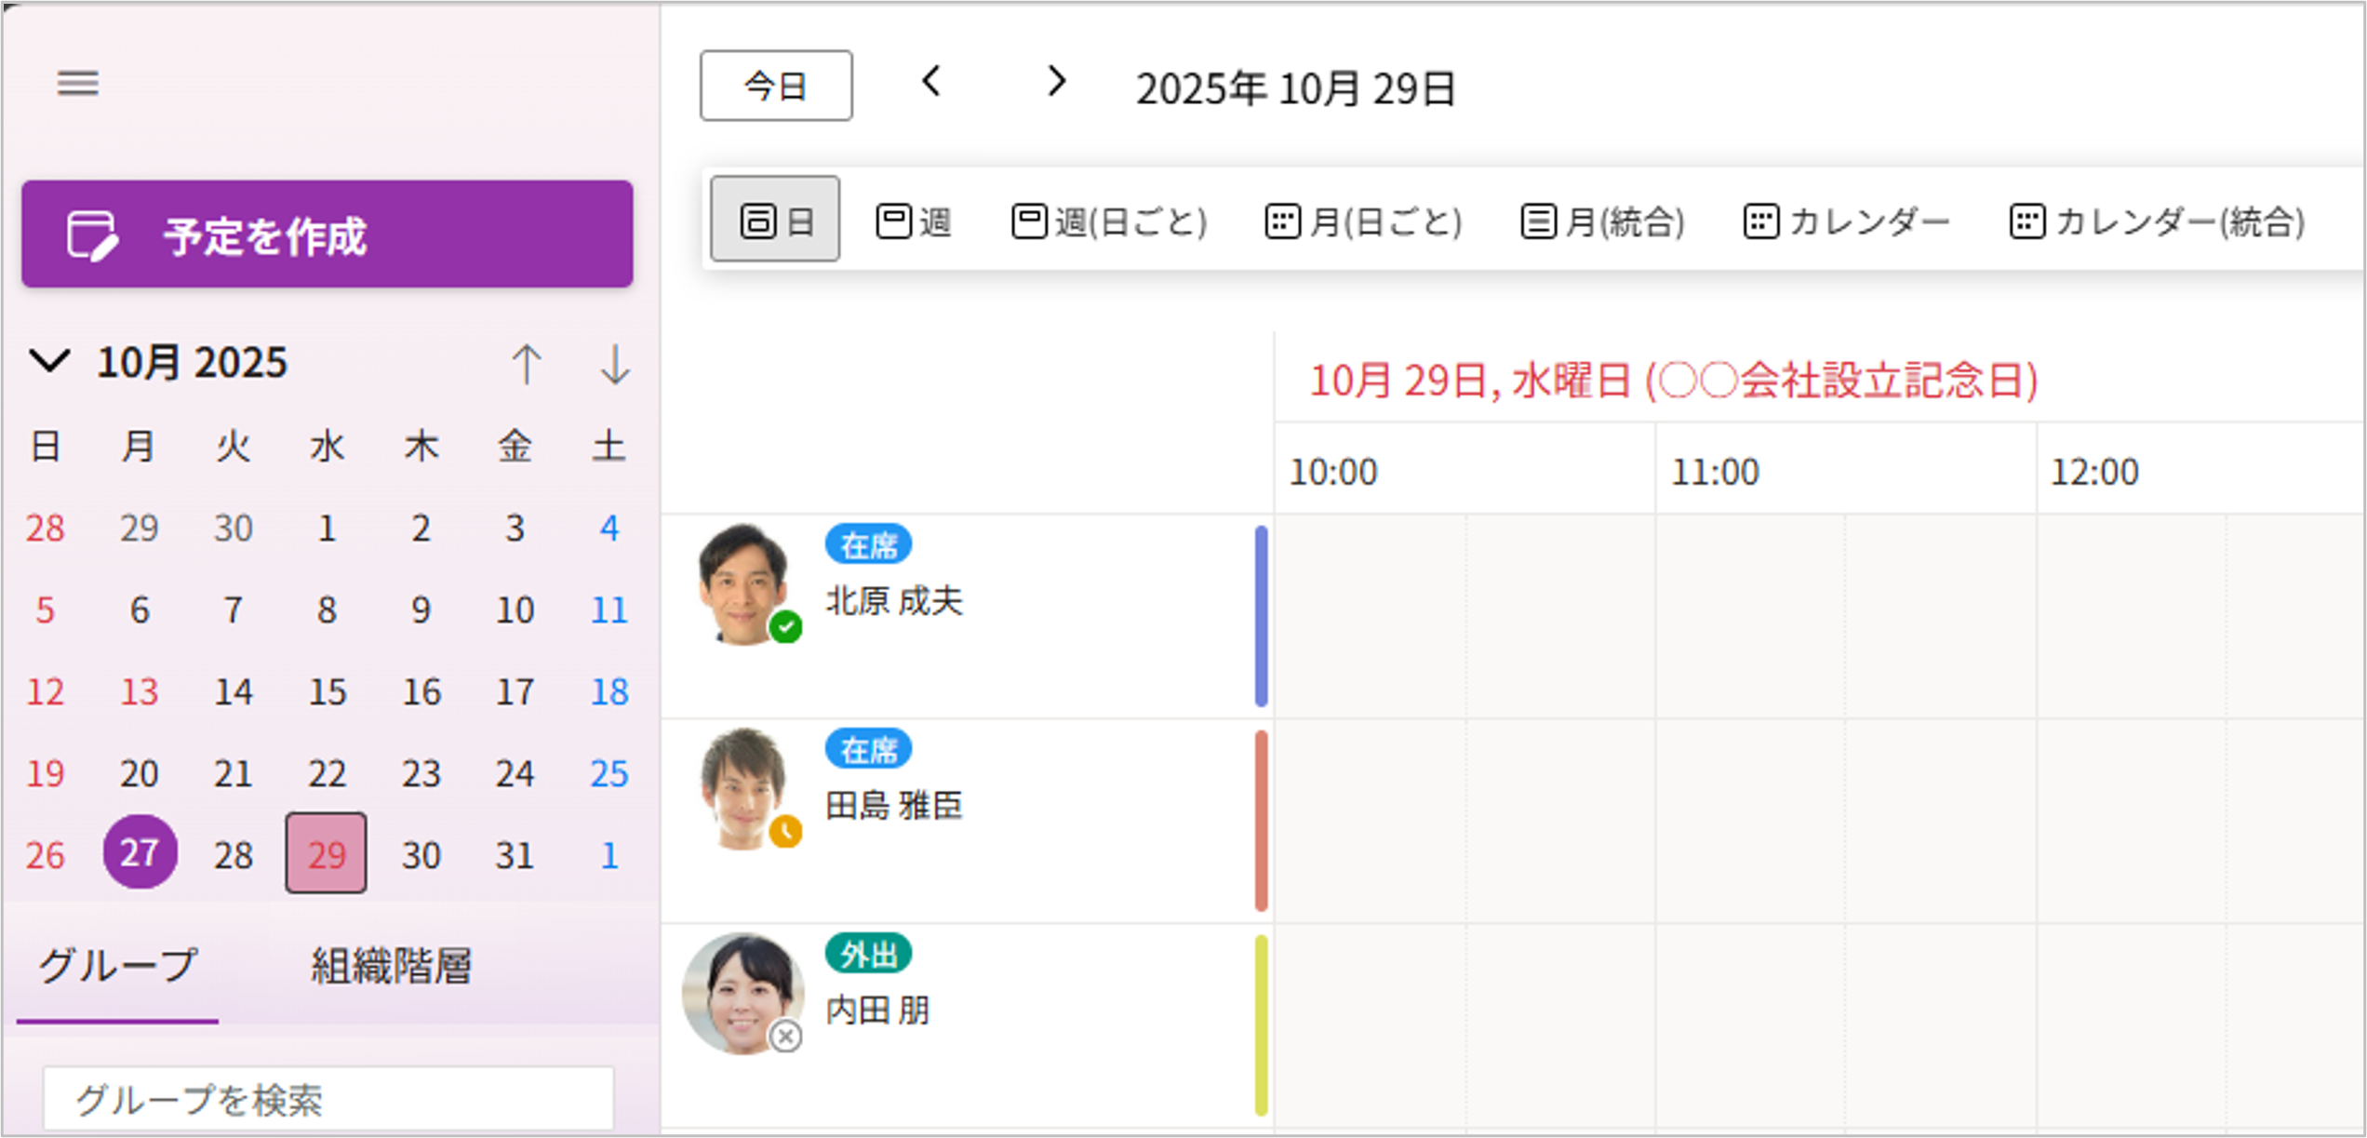Collapse the 10月 2025 mini calendar
2367x1138 pixels.
tap(50, 361)
